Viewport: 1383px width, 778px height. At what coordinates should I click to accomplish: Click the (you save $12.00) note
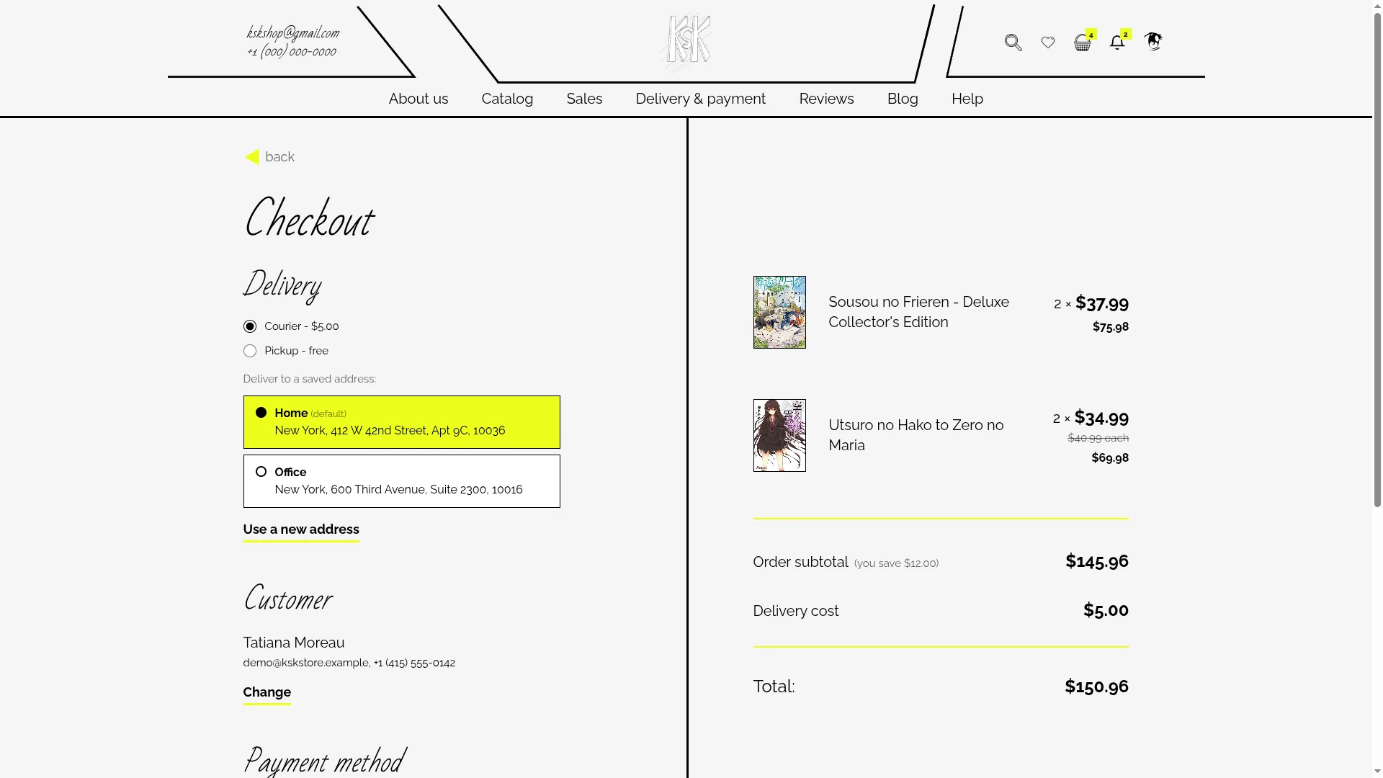click(896, 563)
